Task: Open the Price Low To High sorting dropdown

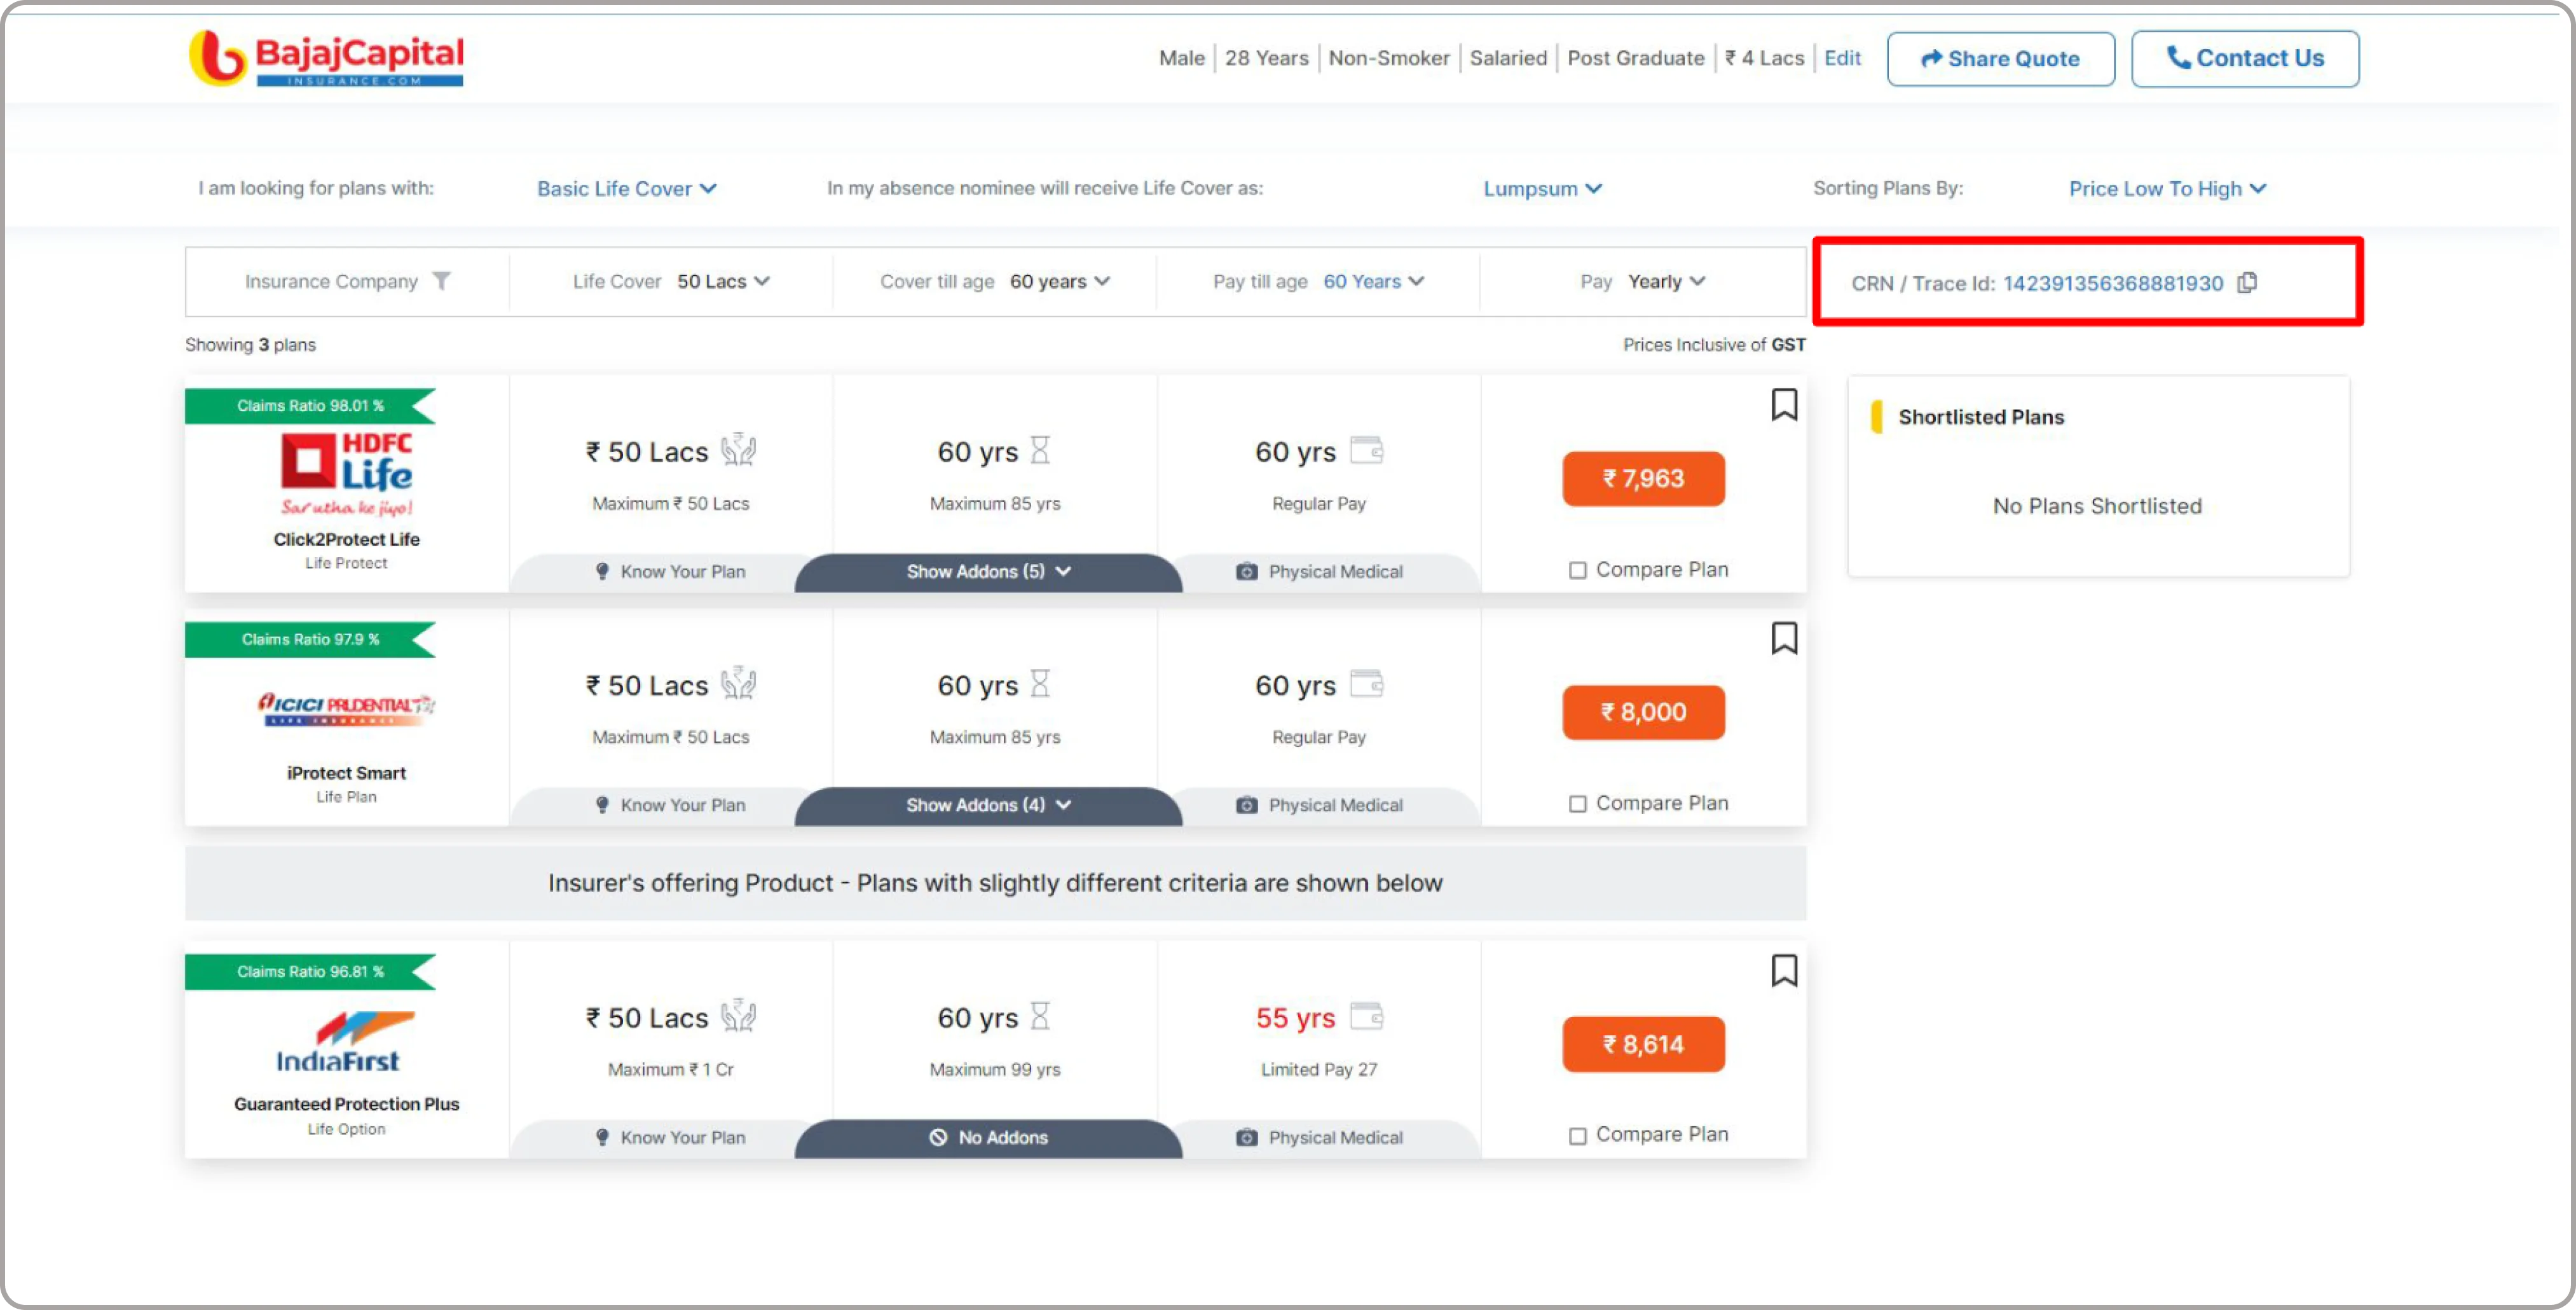Action: (x=2167, y=189)
